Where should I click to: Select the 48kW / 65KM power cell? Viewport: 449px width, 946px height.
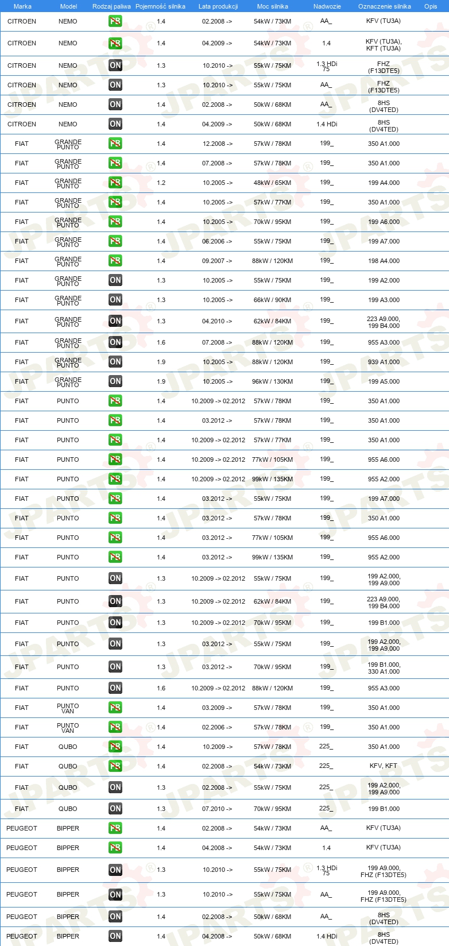click(x=273, y=183)
